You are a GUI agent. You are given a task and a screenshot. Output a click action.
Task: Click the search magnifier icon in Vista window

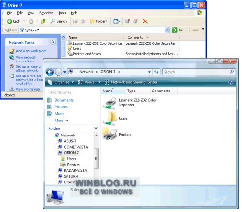click(x=232, y=72)
